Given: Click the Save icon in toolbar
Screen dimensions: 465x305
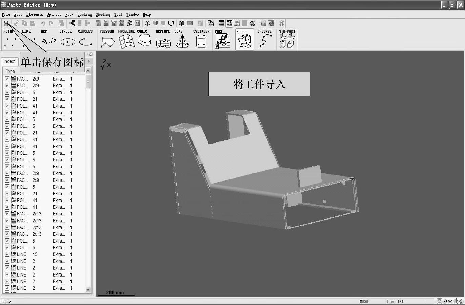Looking at the screenshot, I should point(6,23).
